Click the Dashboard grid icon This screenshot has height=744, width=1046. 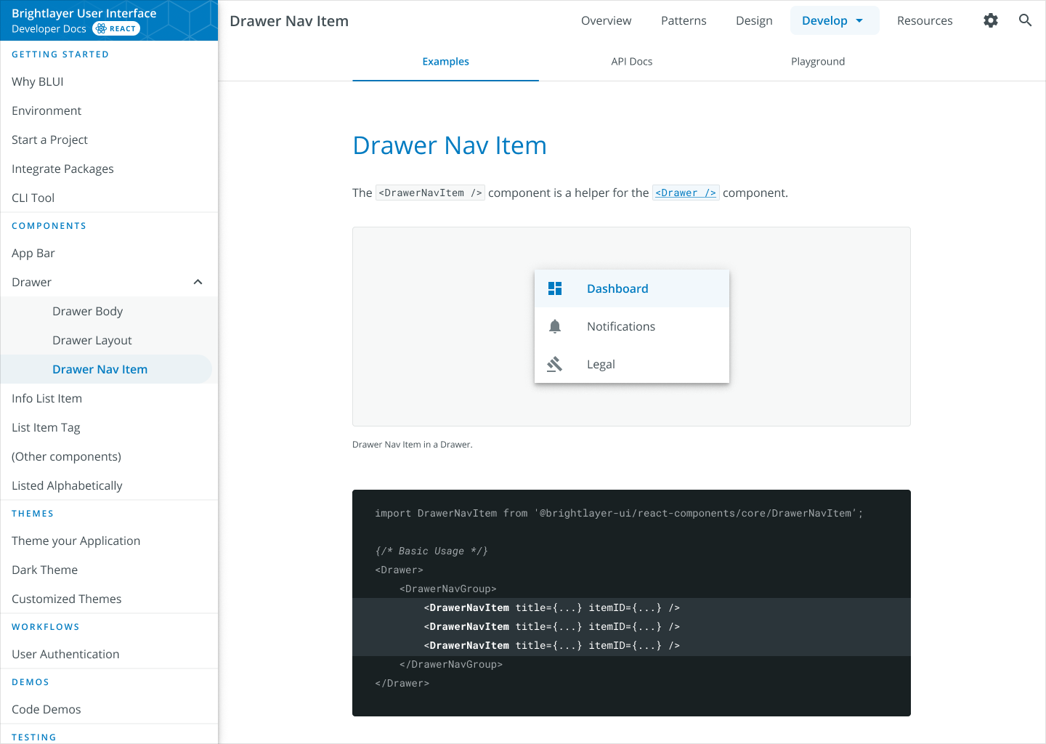555,288
